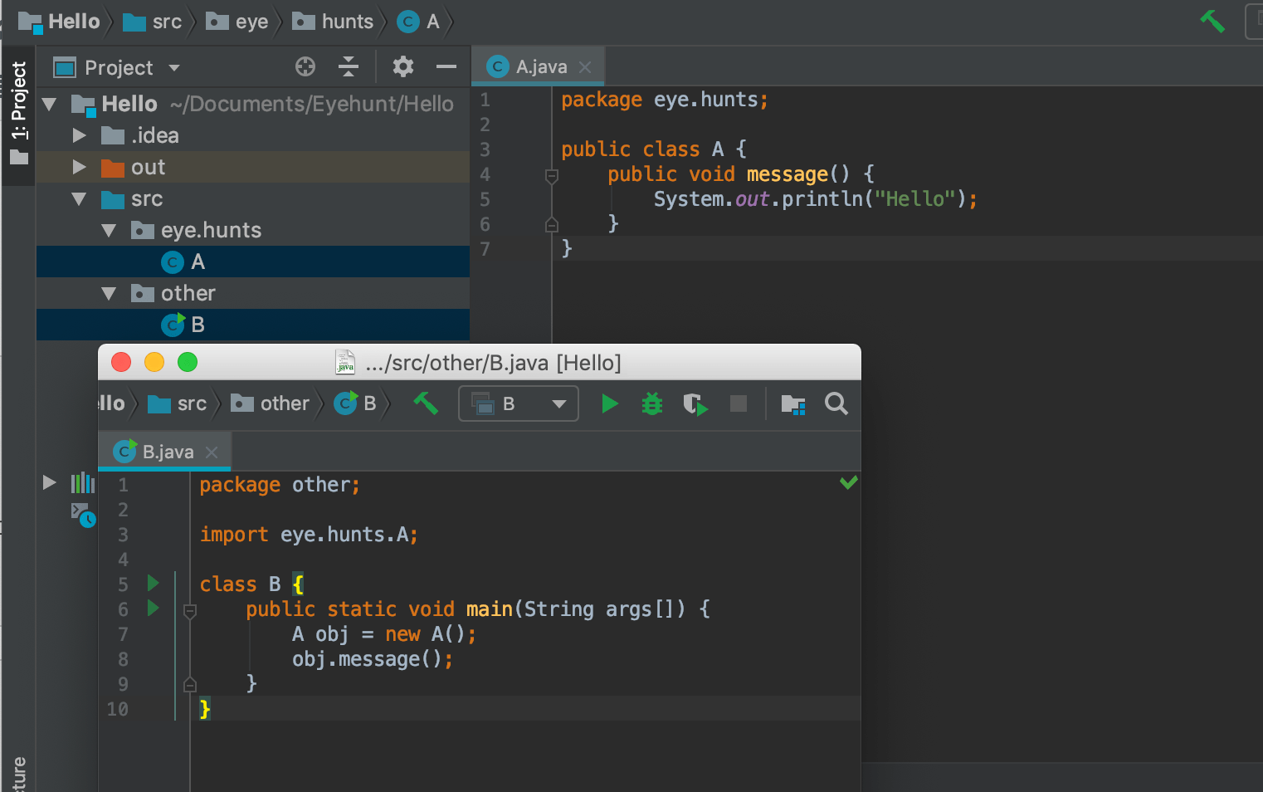The height and width of the screenshot is (792, 1263).
Task: Click the run gutter icon beside main method
Action: (152, 609)
